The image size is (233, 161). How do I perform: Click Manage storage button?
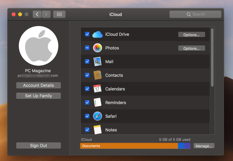click(x=204, y=146)
